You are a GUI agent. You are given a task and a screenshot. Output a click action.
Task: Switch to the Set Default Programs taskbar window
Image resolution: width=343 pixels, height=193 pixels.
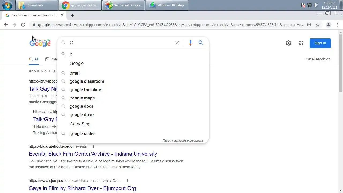[124, 5]
